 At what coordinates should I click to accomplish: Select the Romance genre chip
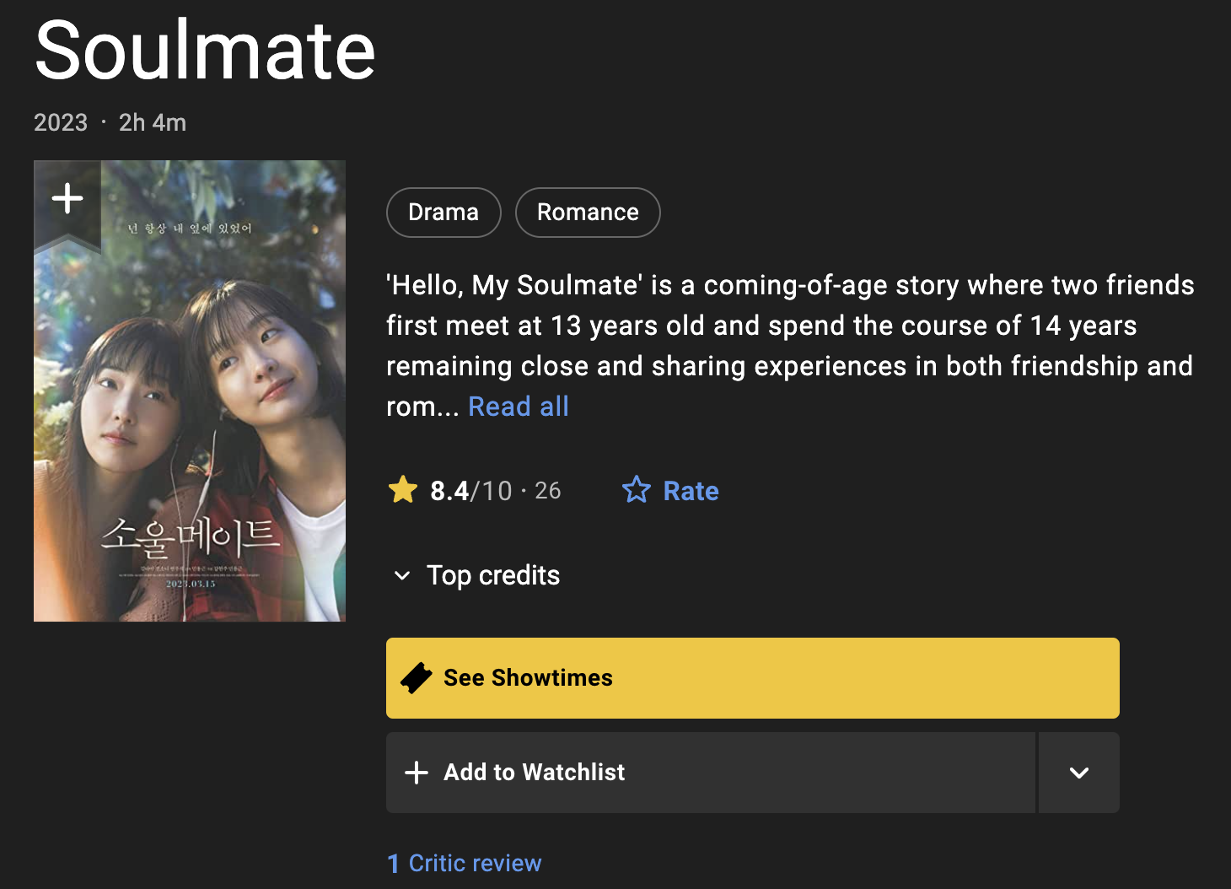click(x=588, y=213)
